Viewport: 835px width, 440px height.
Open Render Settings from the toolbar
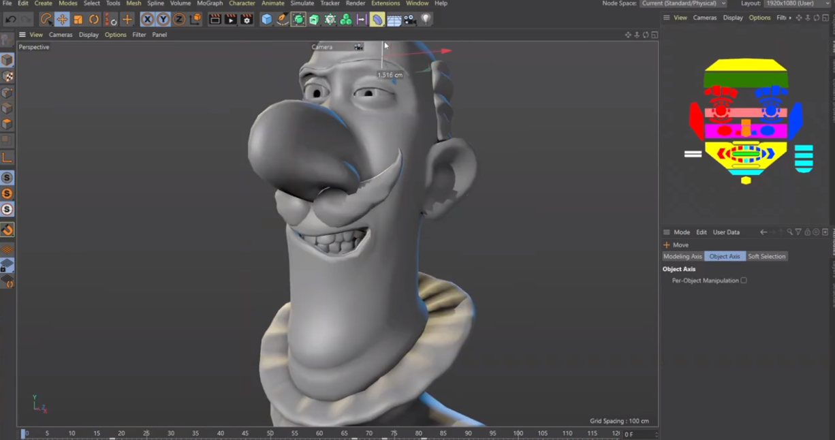tap(246, 18)
